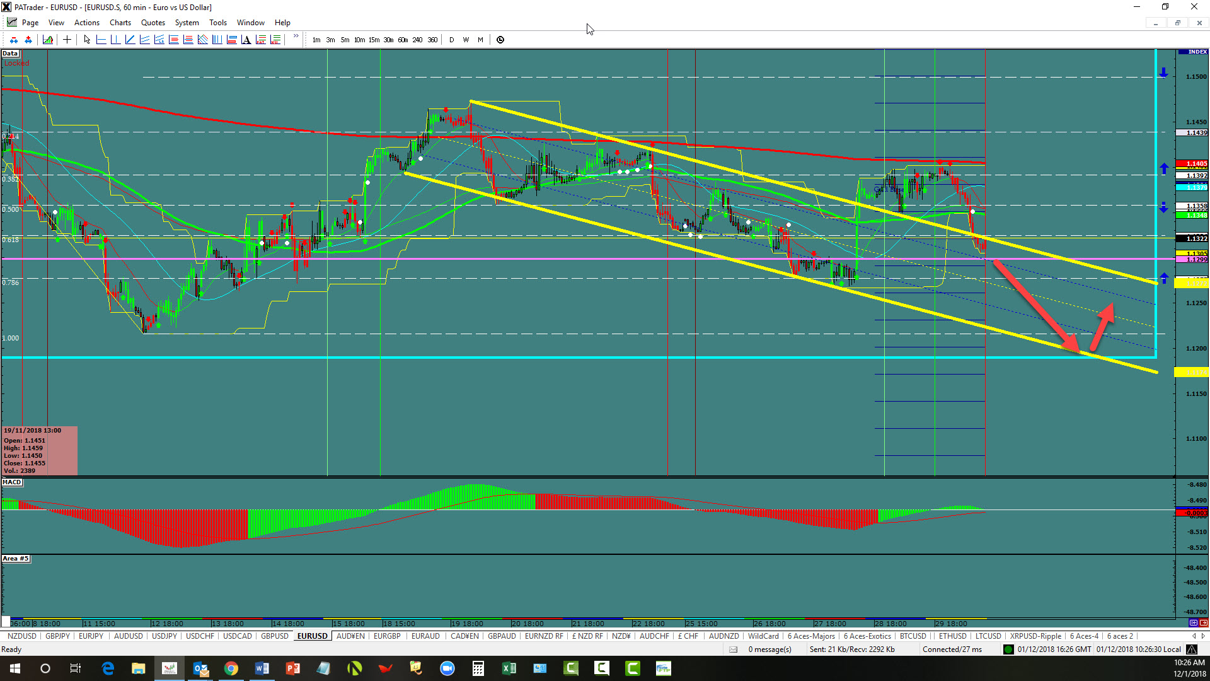Expand the toolbar overflow chevron
The width and height of the screenshot is (1210, 681).
tap(296, 37)
